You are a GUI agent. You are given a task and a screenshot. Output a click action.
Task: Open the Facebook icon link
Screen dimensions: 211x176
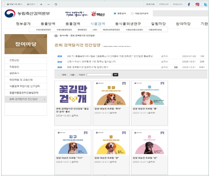[189, 4]
